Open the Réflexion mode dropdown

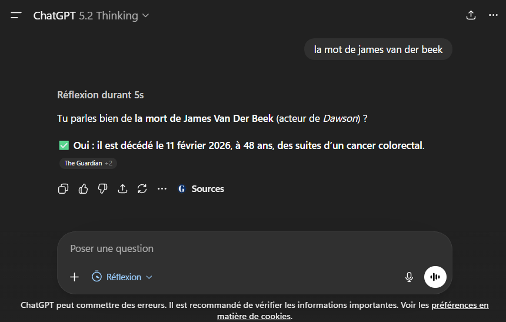click(x=122, y=277)
